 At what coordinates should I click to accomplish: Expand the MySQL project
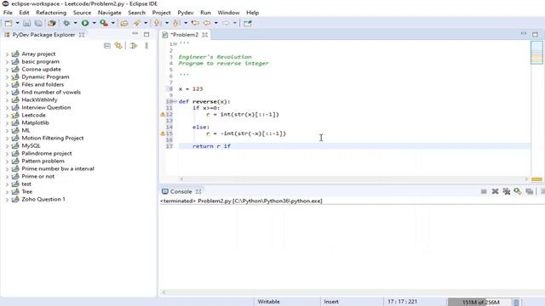click(x=7, y=146)
